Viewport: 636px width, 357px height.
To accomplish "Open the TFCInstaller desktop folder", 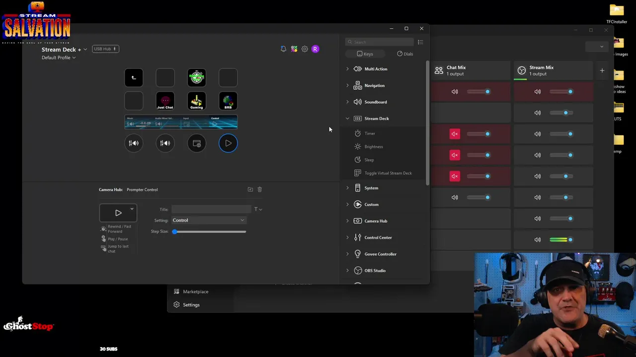I will (x=617, y=14).
